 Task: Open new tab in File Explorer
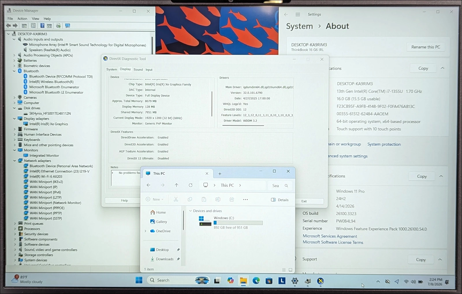click(x=220, y=174)
